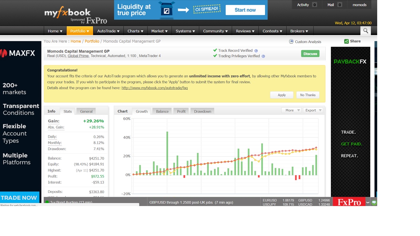The width and height of the screenshot is (420, 236).
Task: Open the Systems dropdown menu
Action: coord(185,31)
